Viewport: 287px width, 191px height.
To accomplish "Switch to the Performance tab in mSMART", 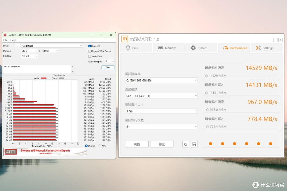I will click(x=234, y=48).
